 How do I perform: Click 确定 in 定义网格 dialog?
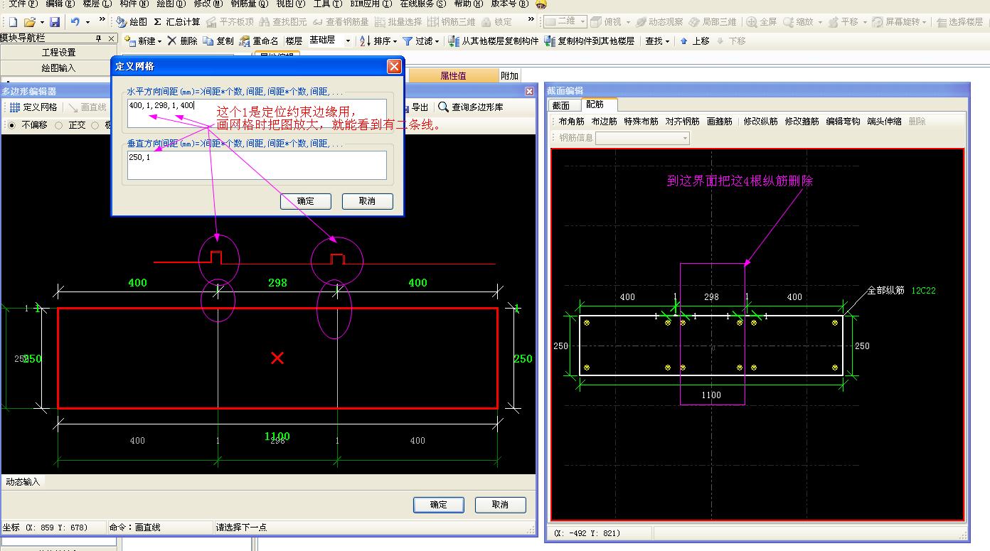(x=306, y=201)
